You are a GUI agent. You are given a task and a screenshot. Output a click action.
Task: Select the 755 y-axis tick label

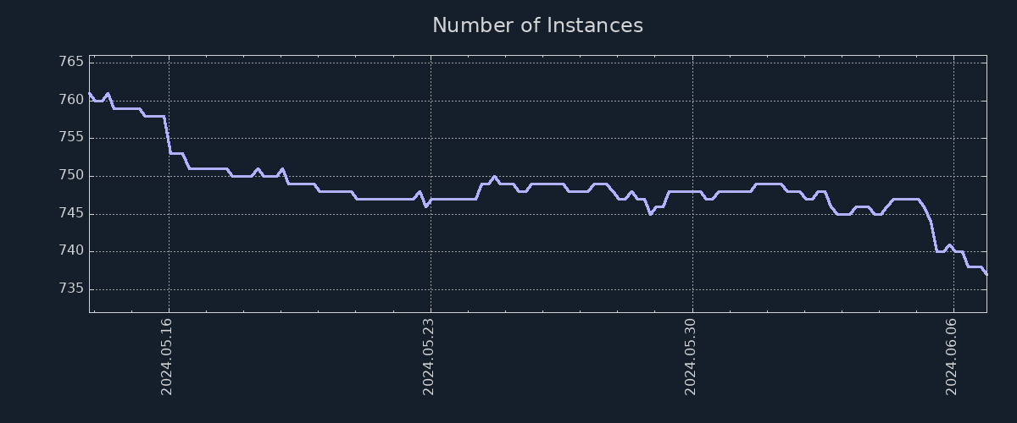(71, 138)
